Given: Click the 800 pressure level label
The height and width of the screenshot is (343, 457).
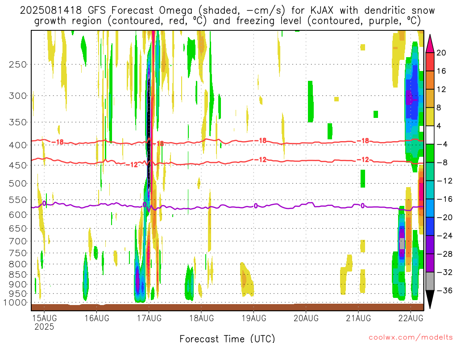Looking at the screenshot, I should pos(18,264).
